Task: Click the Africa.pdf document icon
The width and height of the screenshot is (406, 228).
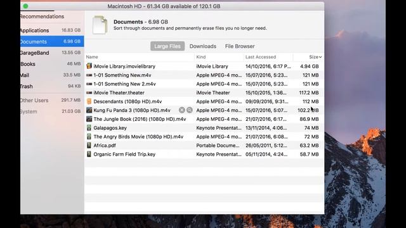Action: 89,145
